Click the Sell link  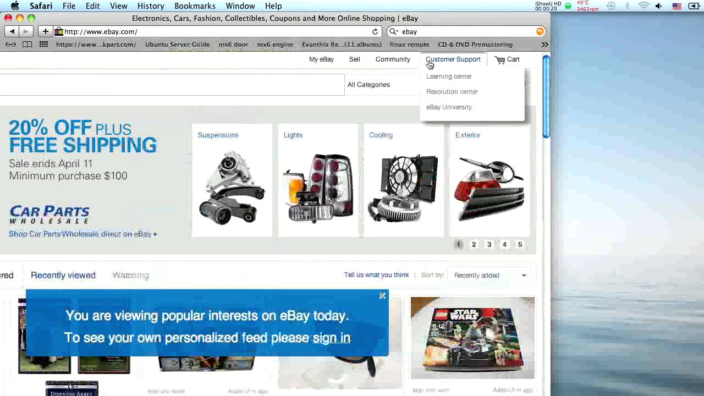point(355,59)
